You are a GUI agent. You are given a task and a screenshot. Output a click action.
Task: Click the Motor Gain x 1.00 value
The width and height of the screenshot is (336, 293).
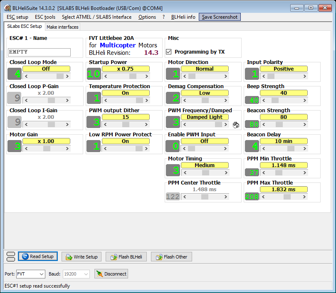tap(46, 141)
